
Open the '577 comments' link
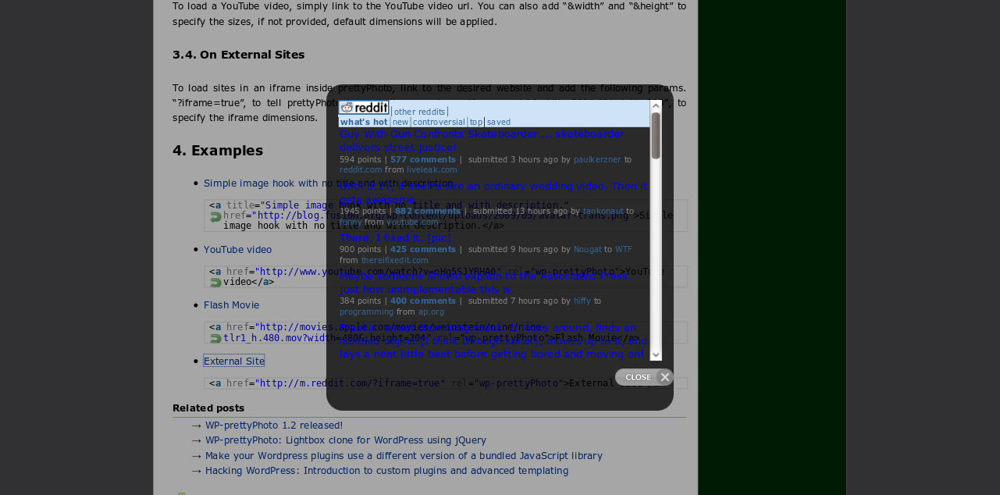point(423,159)
